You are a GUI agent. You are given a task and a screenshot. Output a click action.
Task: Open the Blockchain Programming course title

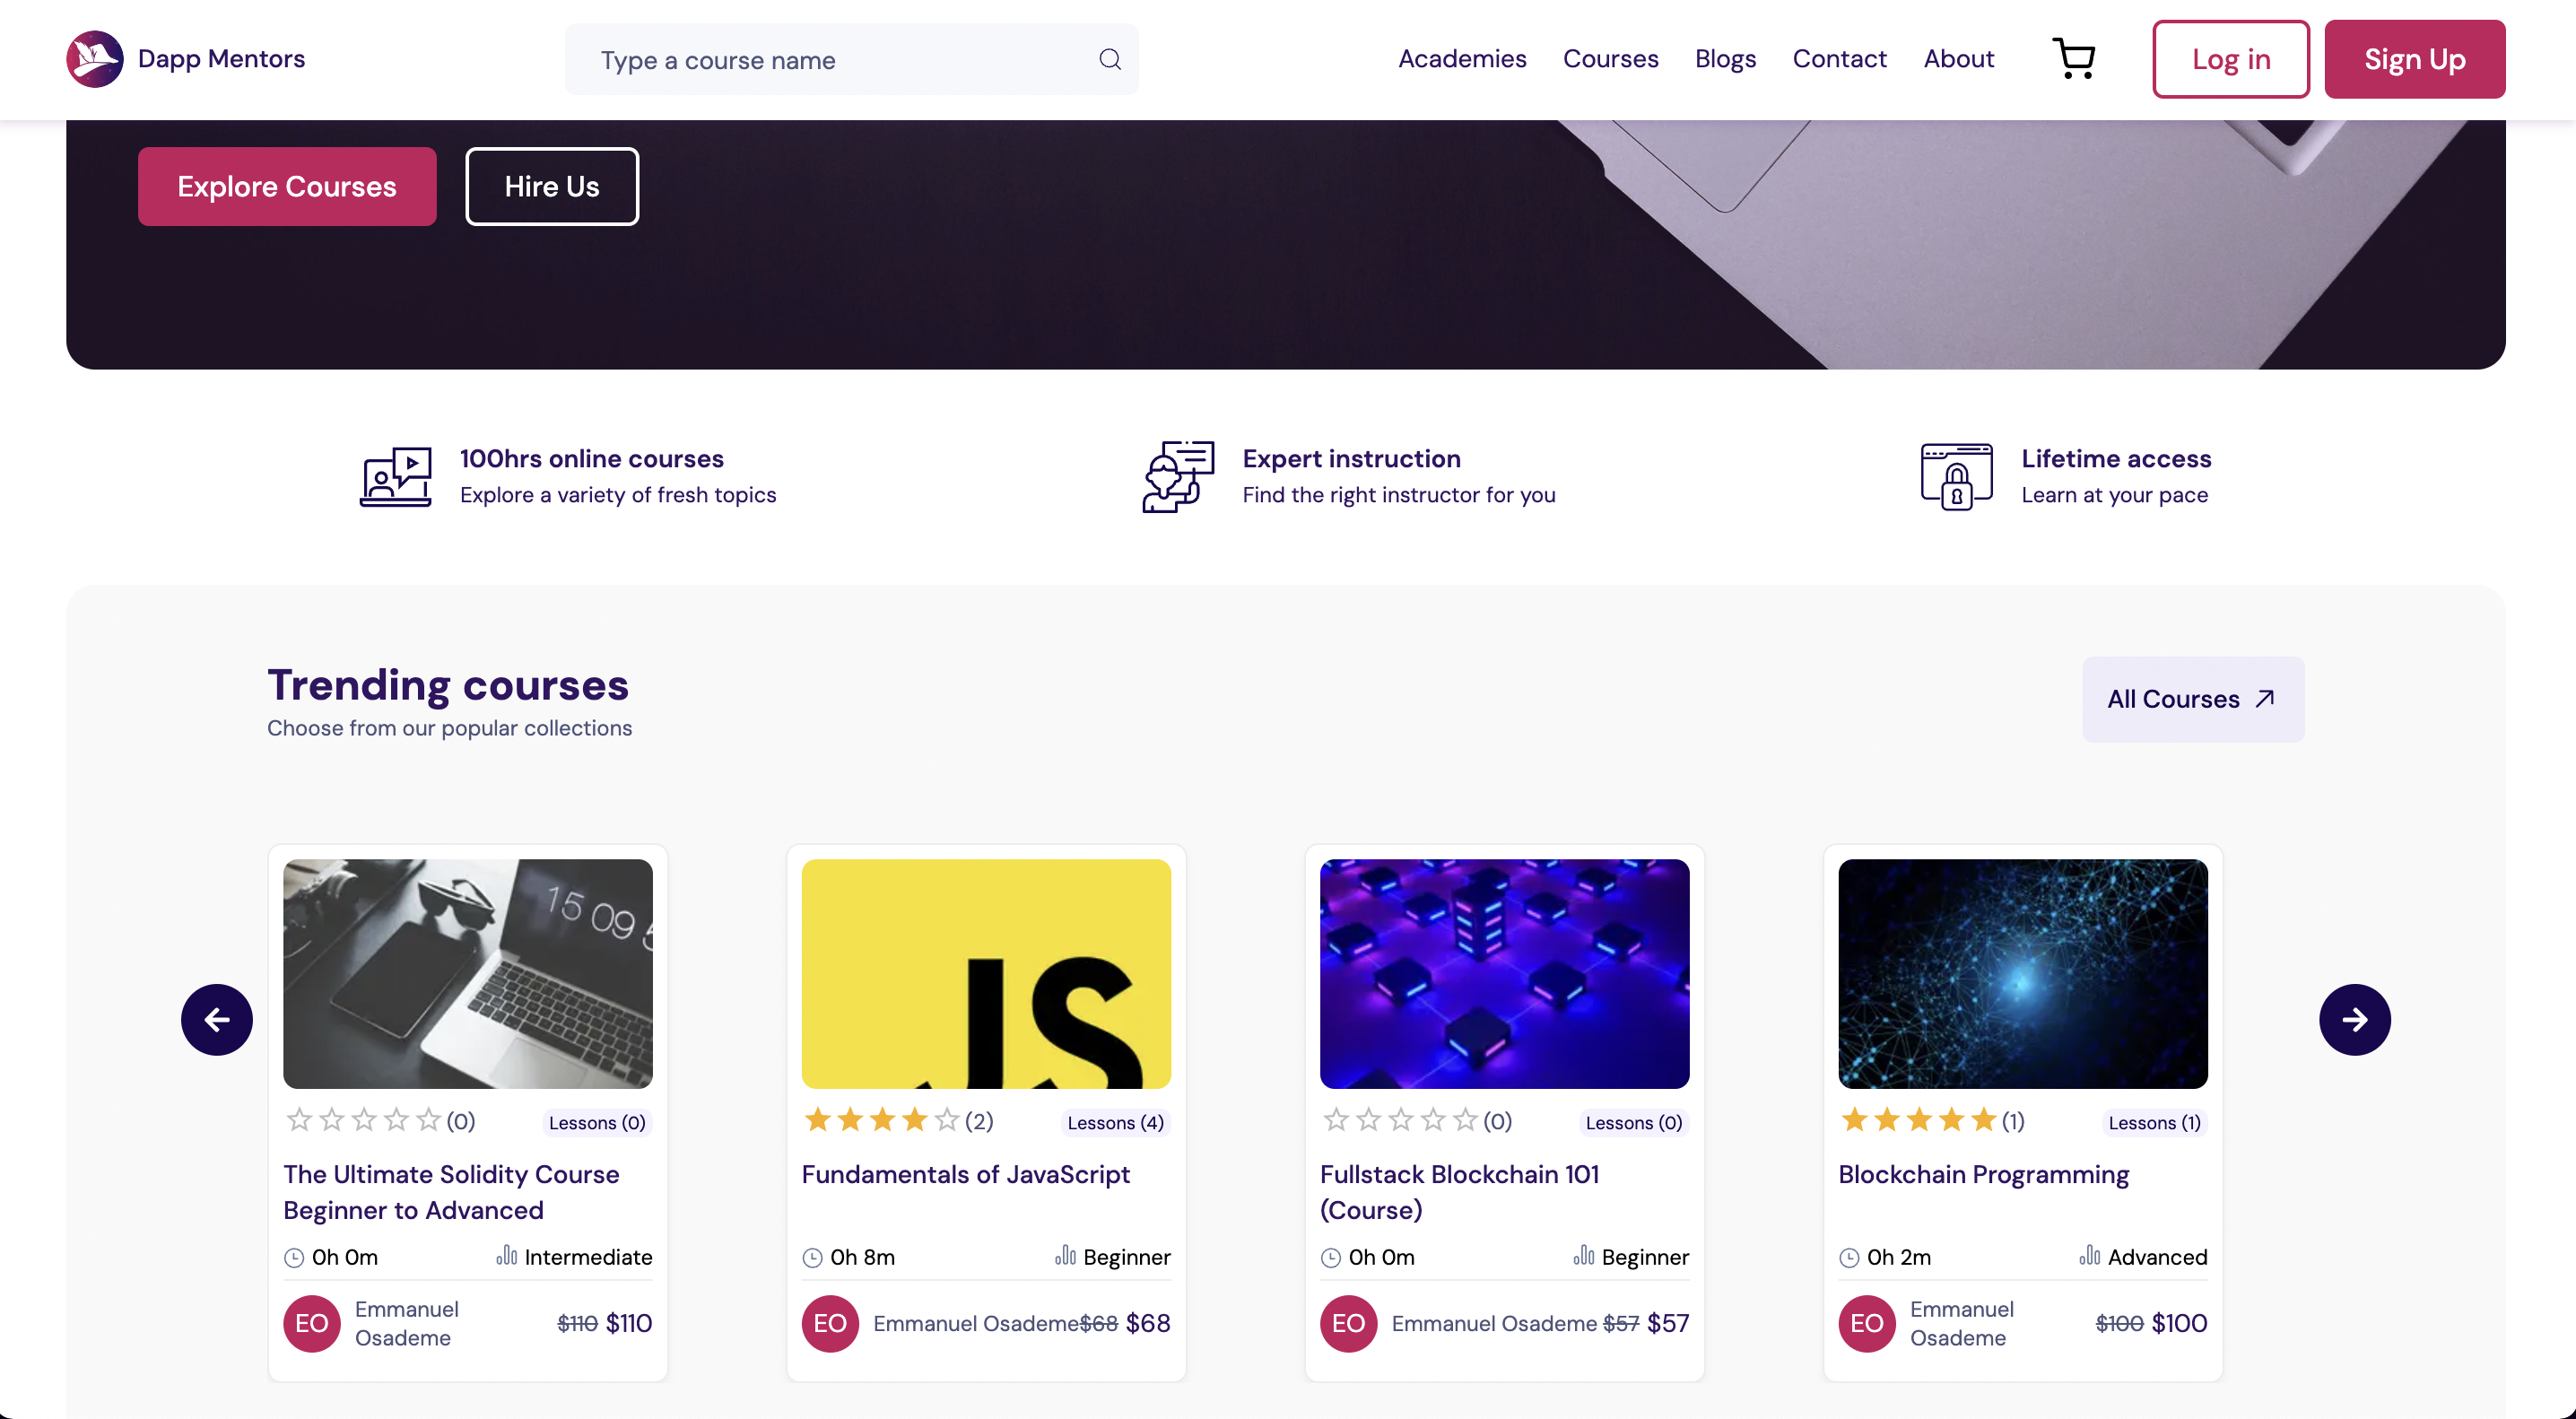[x=1983, y=1174]
